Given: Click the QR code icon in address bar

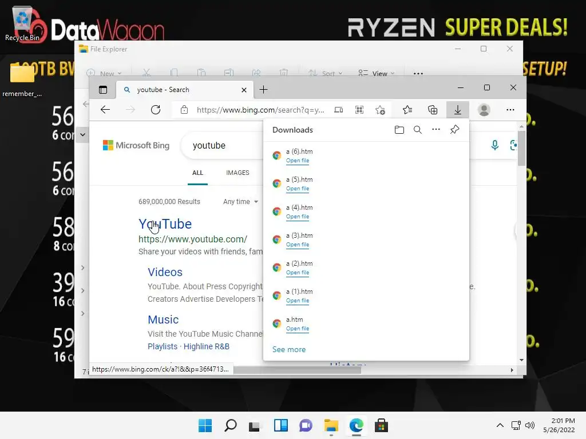Looking at the screenshot, I should (x=359, y=110).
